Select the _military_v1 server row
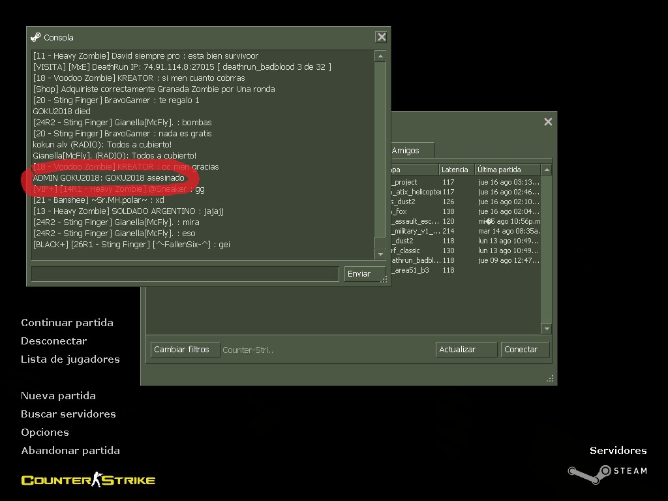Viewport: 668px width, 501px height. click(x=466, y=231)
